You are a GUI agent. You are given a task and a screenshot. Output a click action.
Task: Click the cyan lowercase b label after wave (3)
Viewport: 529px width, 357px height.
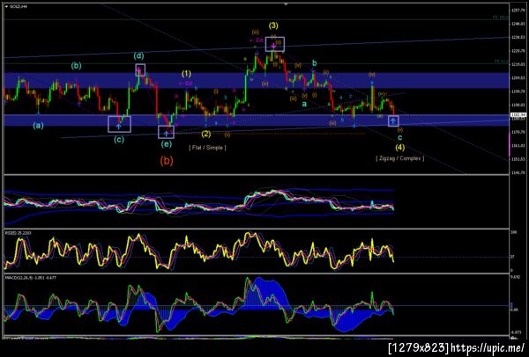pos(315,63)
